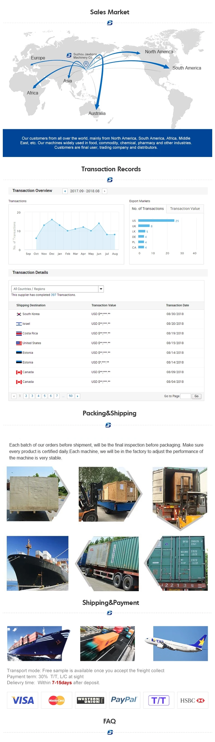This screenshot has width=215, height=742.
Task: Click the South Korea flag icon
Action: tap(19, 314)
